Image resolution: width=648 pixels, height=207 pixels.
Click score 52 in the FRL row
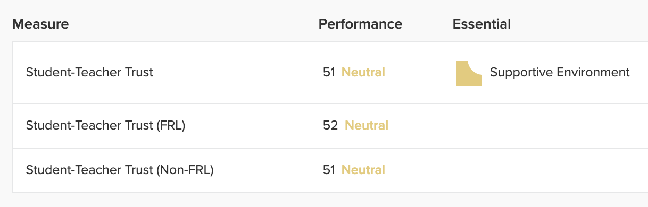pyautogui.click(x=330, y=126)
